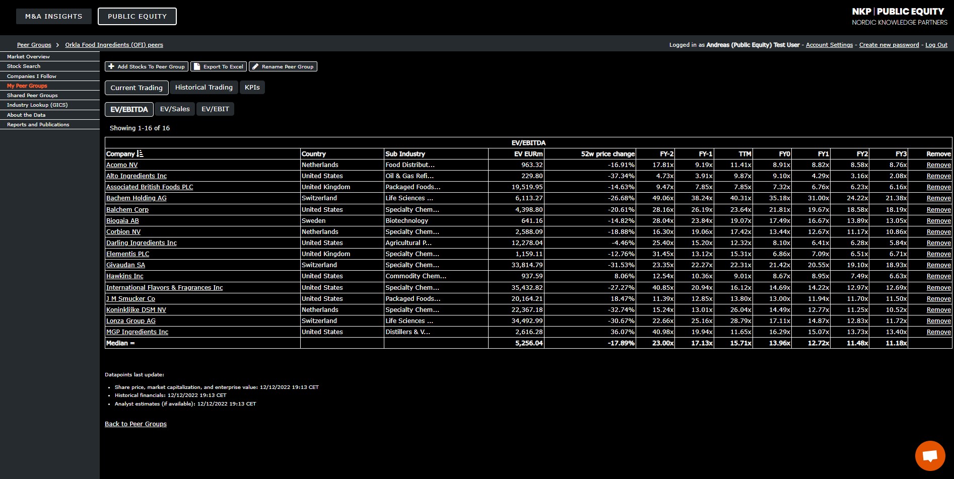This screenshot has width=954, height=479.
Task: Open Industry Lookup (GICS)
Action: 37,105
